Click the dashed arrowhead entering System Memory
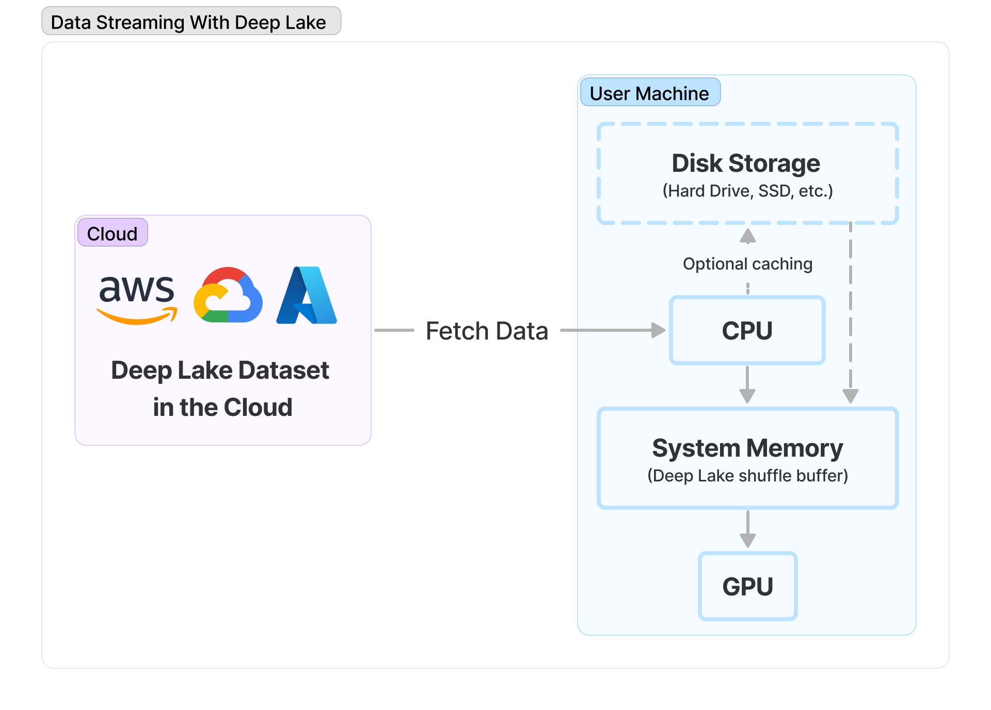 [850, 396]
